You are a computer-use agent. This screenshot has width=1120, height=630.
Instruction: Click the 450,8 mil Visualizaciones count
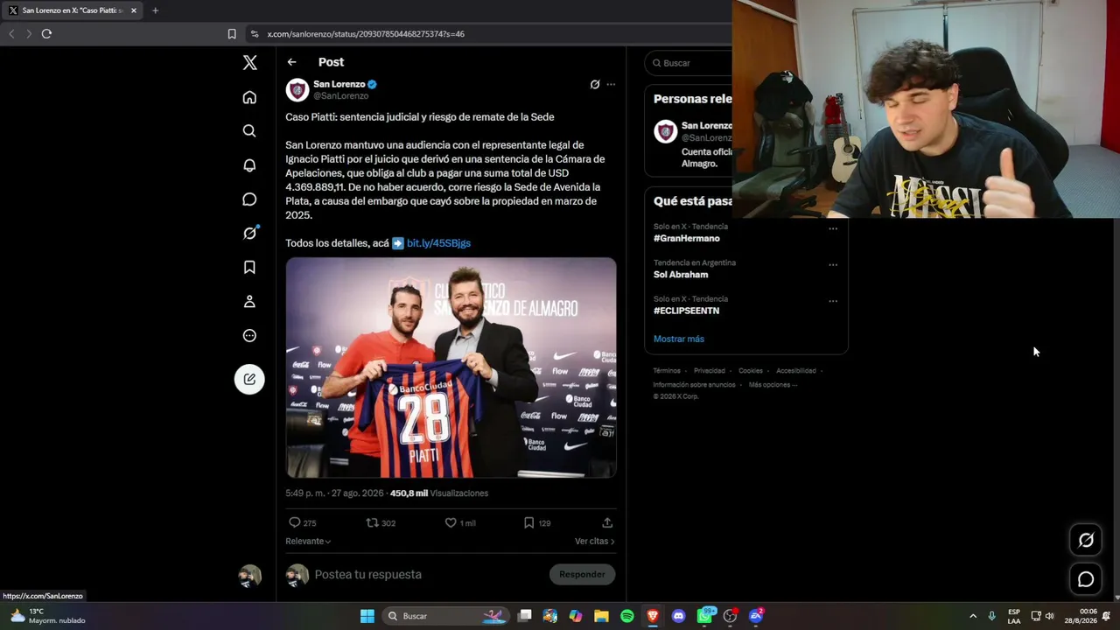(x=439, y=493)
